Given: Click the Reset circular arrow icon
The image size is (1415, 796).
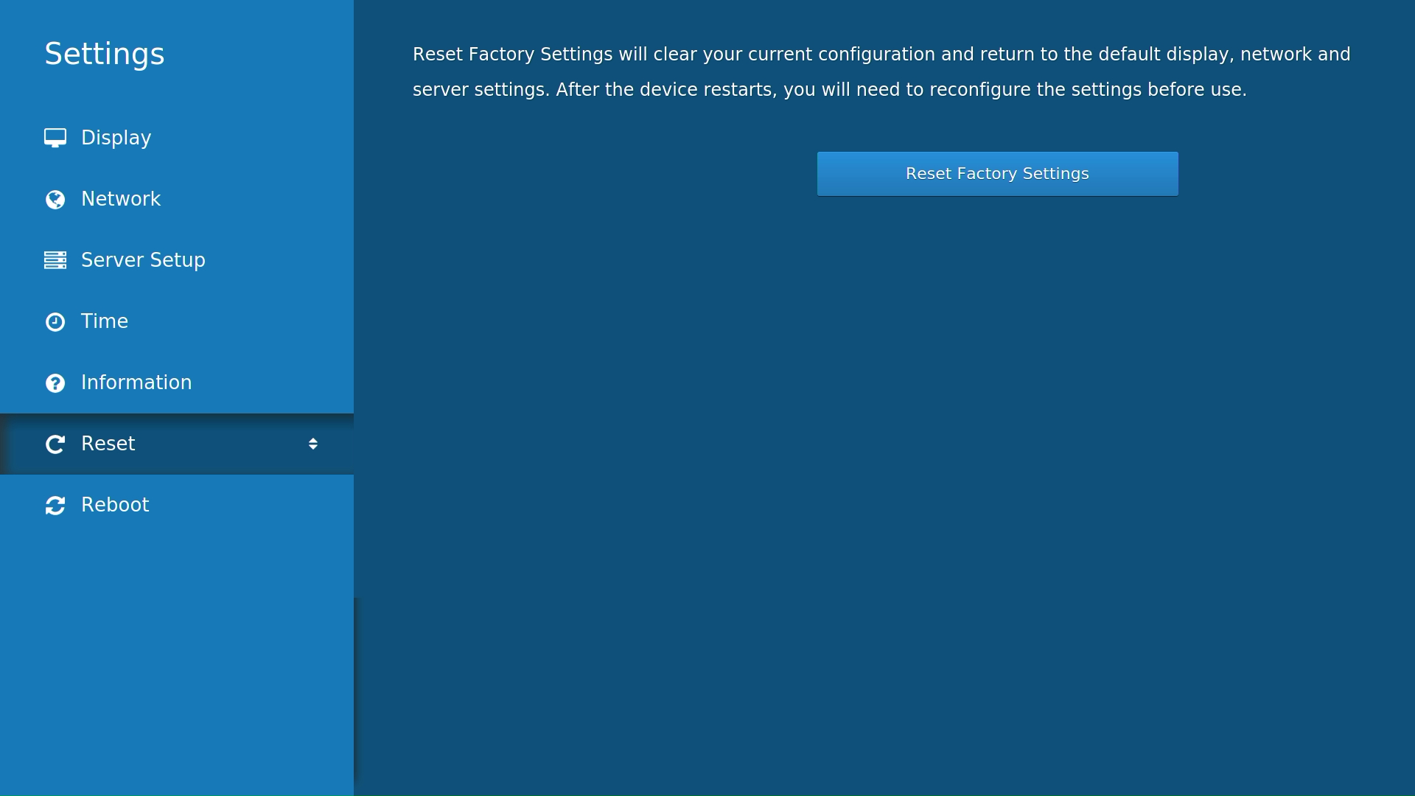Looking at the screenshot, I should click(x=56, y=444).
